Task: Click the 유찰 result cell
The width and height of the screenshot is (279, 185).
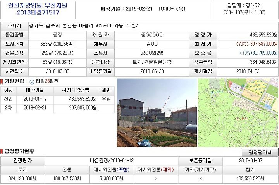Action: [106, 99]
